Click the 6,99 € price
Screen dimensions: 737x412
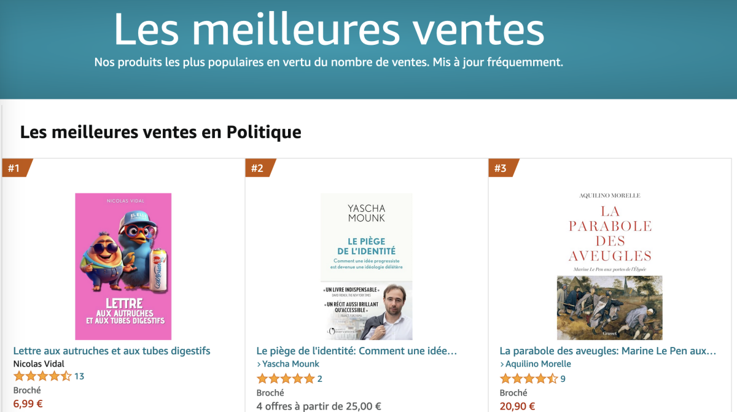(x=28, y=403)
